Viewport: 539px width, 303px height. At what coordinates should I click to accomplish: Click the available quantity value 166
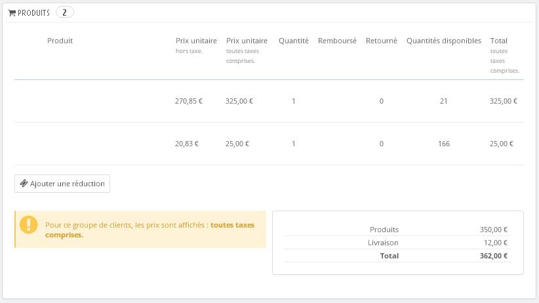coord(444,144)
